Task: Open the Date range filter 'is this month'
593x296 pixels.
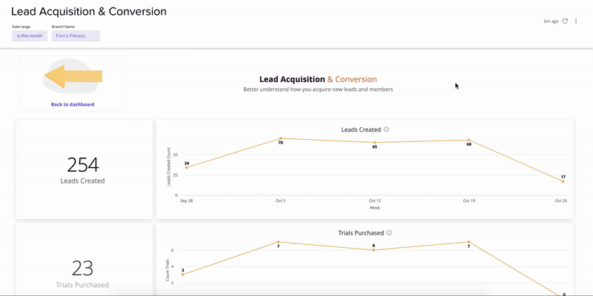Action: click(30, 36)
